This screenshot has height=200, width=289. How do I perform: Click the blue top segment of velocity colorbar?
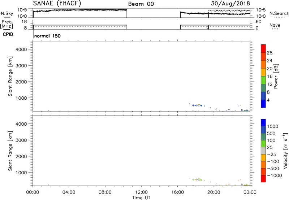coord(263,123)
